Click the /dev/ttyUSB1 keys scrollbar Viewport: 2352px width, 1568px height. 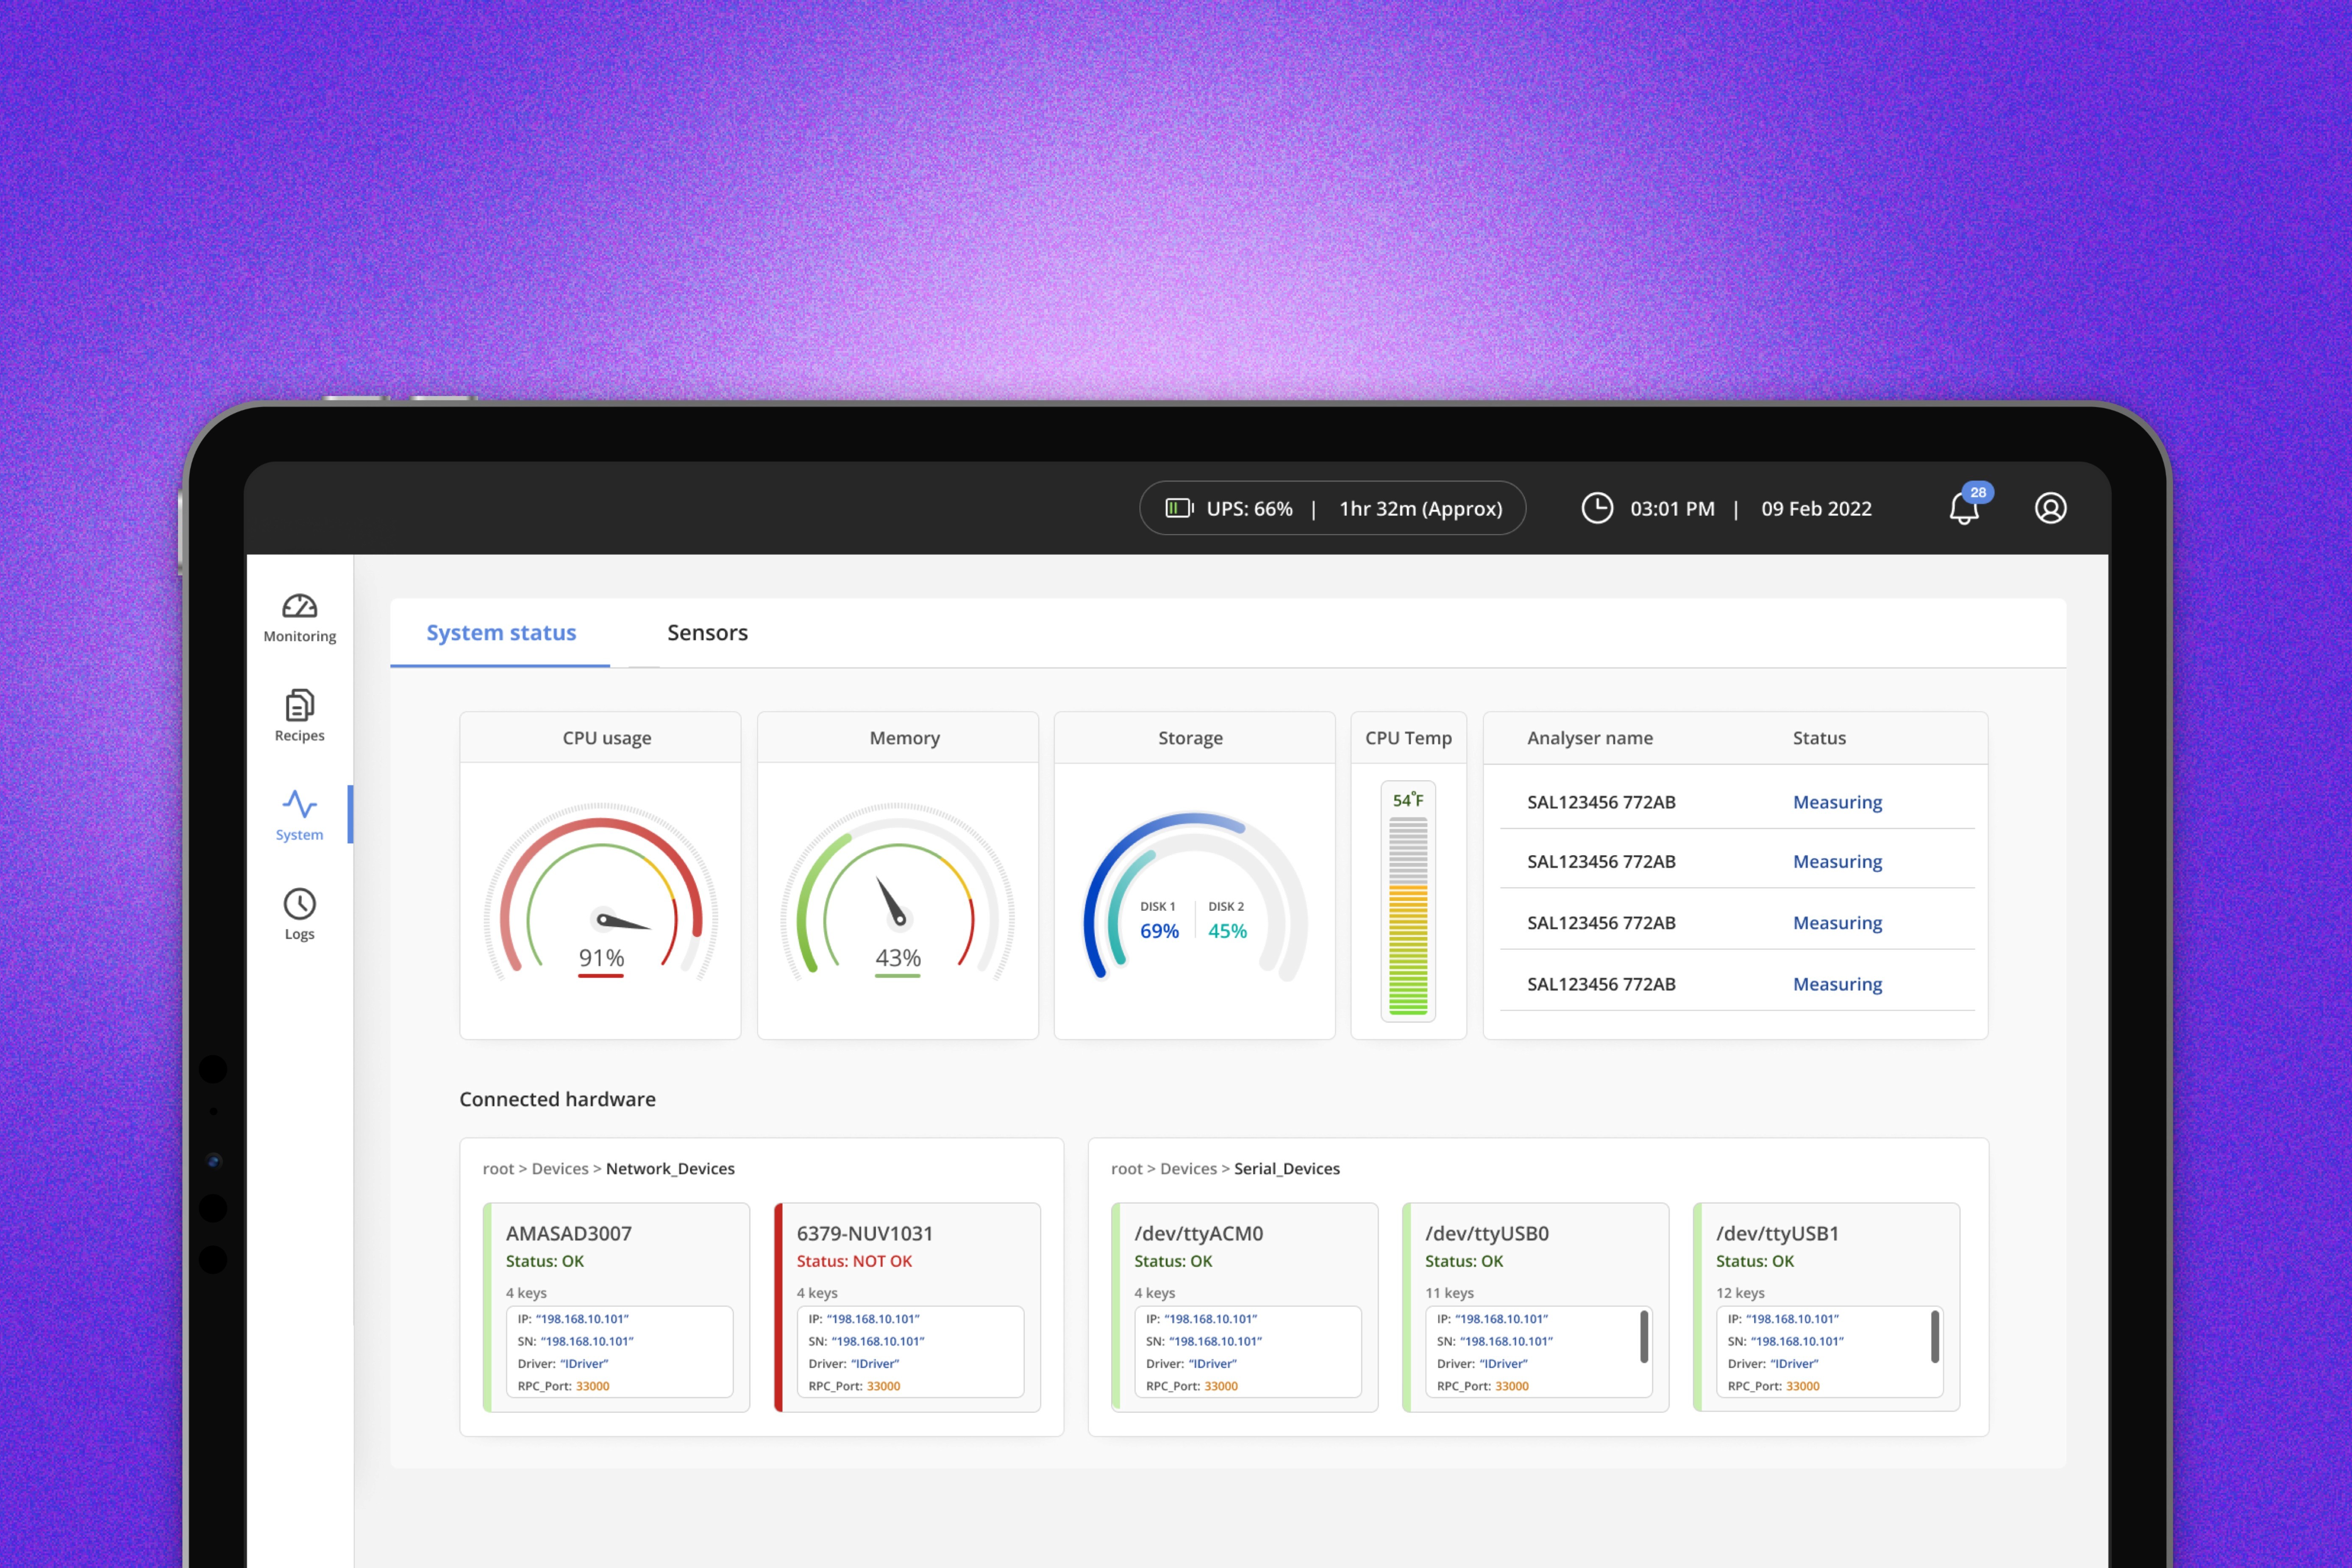coord(1934,1336)
